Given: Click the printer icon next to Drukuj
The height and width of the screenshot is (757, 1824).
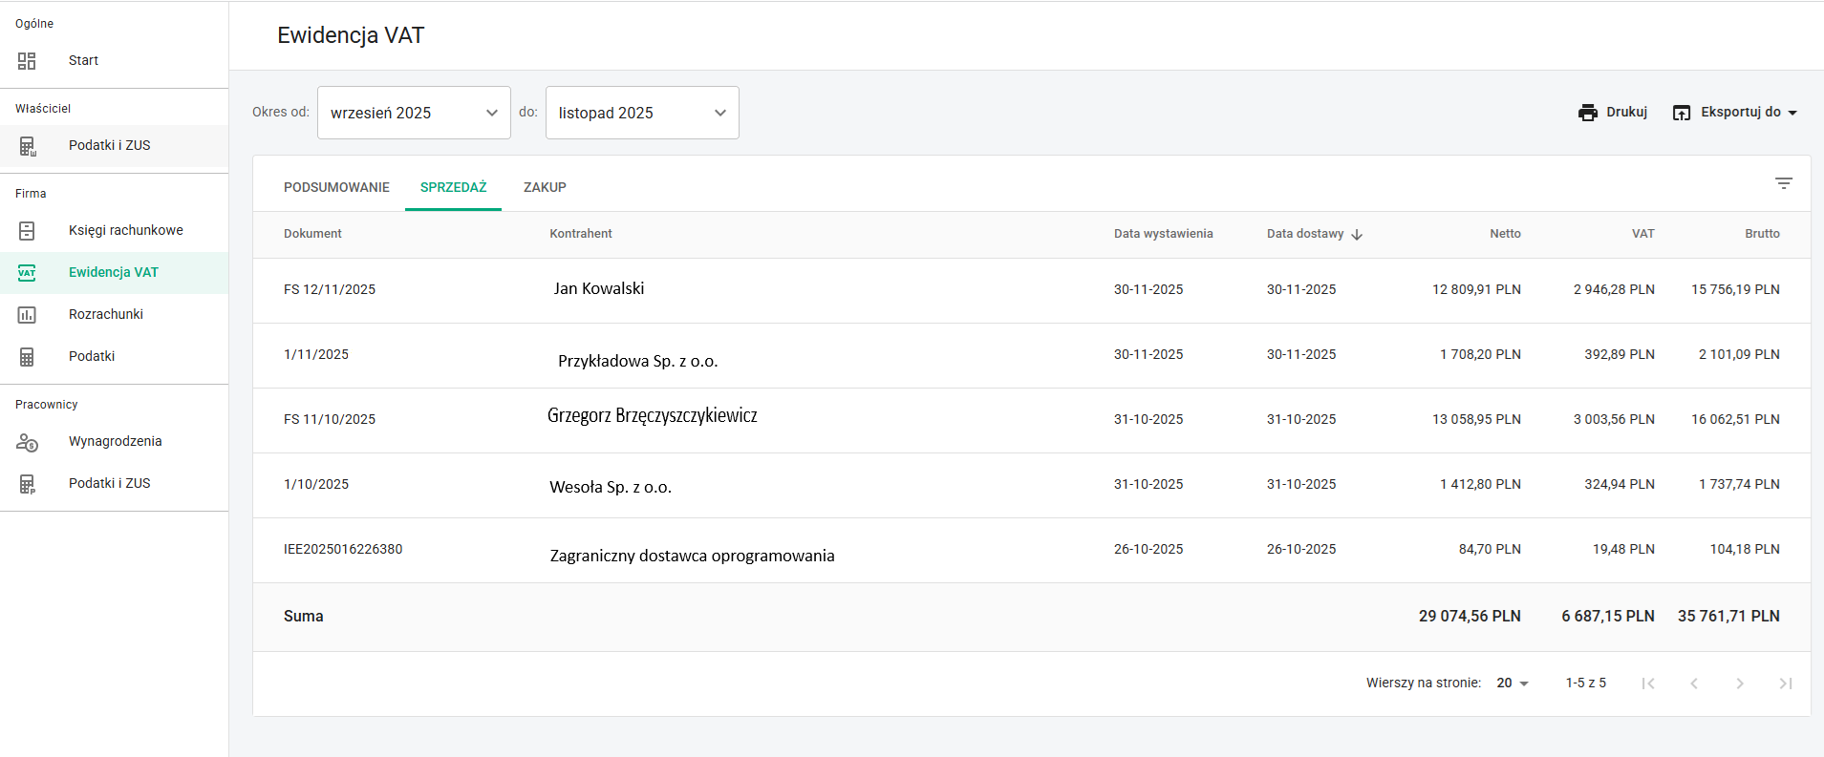Looking at the screenshot, I should 1588,113.
